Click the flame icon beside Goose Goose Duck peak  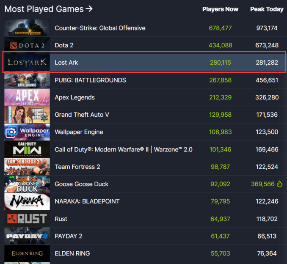tap(279, 184)
